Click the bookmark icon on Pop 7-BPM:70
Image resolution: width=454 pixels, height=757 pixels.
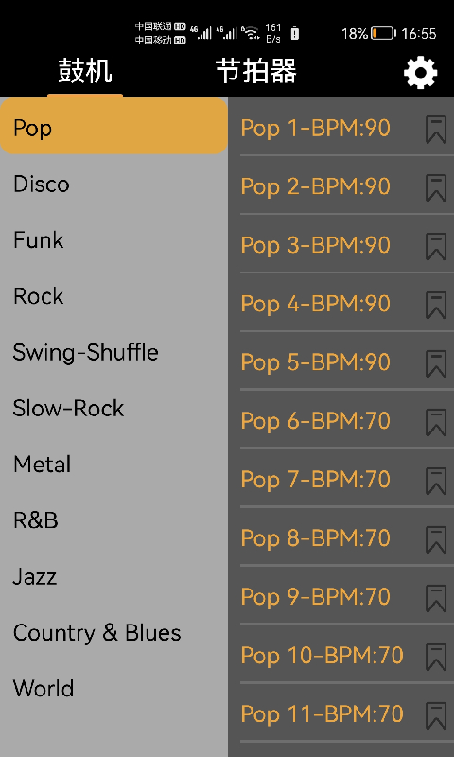(x=436, y=481)
